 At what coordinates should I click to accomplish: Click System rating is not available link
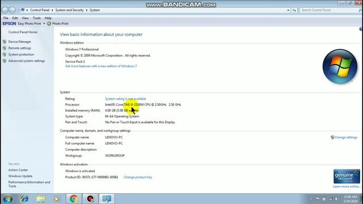[x=125, y=99]
